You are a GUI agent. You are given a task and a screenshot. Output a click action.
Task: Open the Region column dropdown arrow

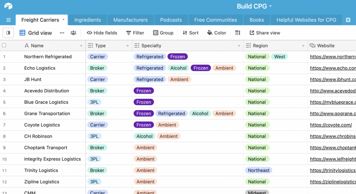coord(303,46)
